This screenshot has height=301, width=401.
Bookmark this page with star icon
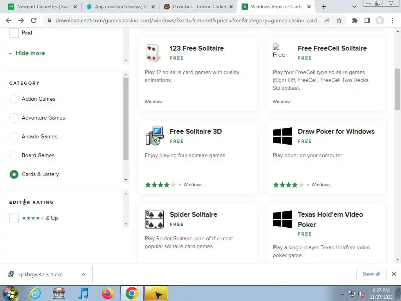(x=339, y=20)
